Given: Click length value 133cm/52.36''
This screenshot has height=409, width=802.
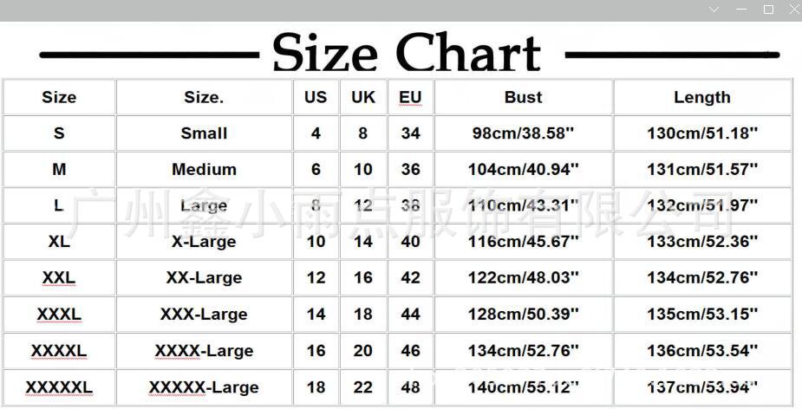Looking at the screenshot, I should (x=701, y=242).
